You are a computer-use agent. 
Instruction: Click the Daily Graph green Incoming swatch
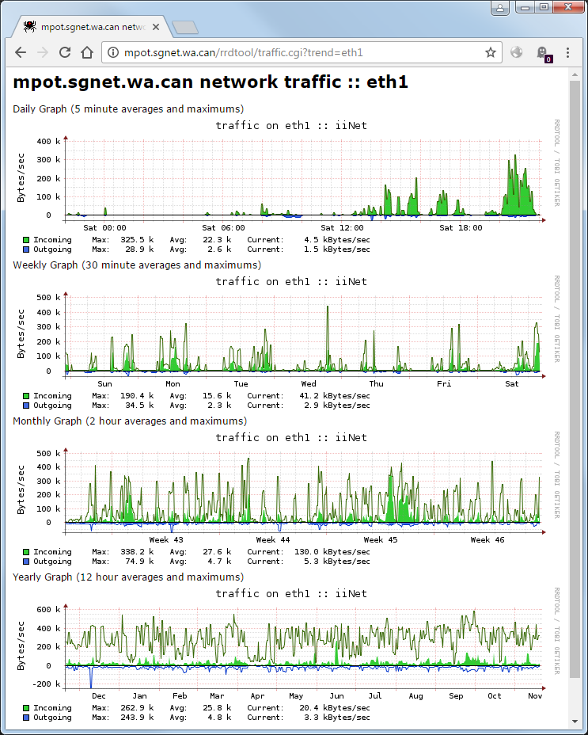tap(26, 240)
